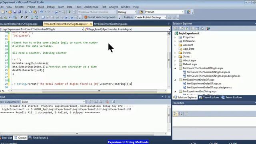Open the Build menu
256x144 pixels.
(41, 7)
